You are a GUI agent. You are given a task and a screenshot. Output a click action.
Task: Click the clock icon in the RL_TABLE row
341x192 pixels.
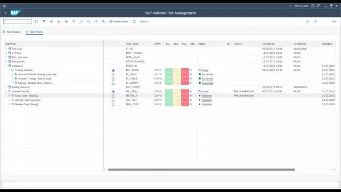[x=113, y=78]
